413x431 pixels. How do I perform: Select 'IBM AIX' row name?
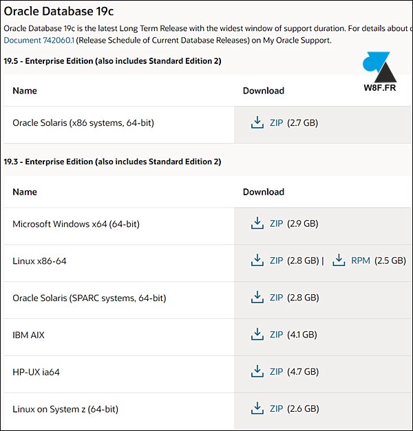(x=28, y=335)
